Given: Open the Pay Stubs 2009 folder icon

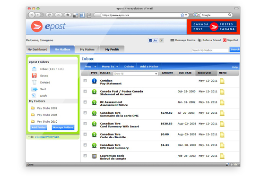Looking at the screenshot, I should pos(33,108).
